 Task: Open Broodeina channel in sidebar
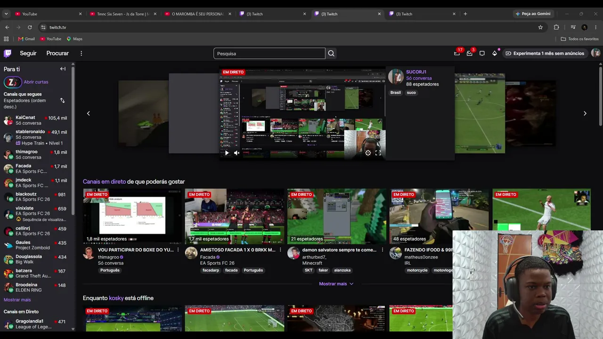pos(35,287)
